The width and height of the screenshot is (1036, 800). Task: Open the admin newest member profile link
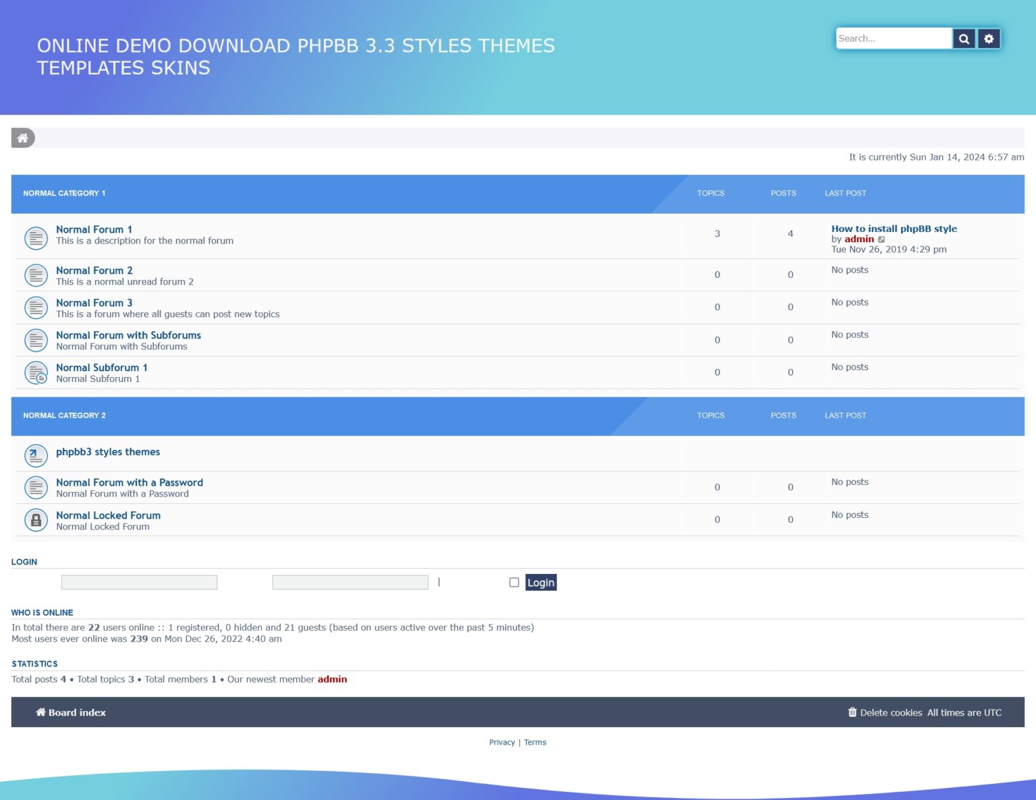tap(332, 679)
